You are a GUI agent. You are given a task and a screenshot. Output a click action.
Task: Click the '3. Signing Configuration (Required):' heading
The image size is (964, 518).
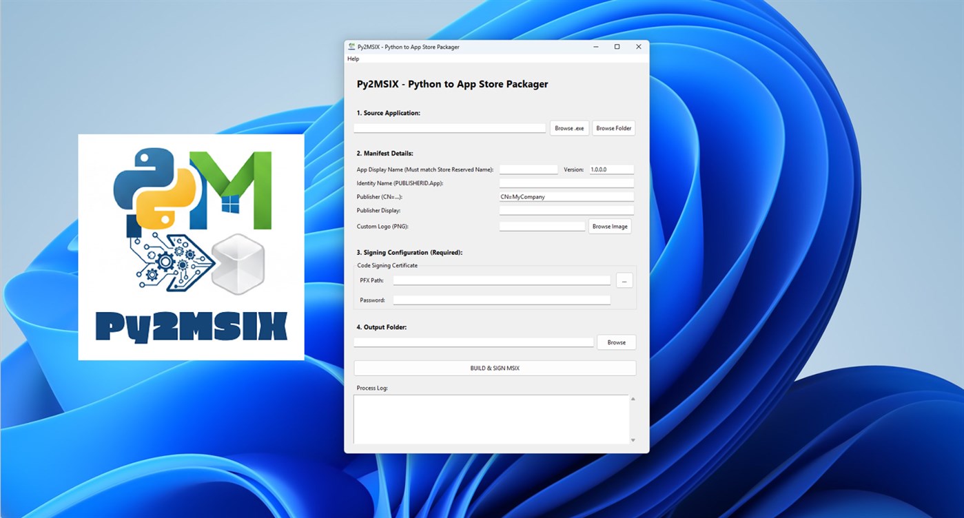(x=409, y=253)
